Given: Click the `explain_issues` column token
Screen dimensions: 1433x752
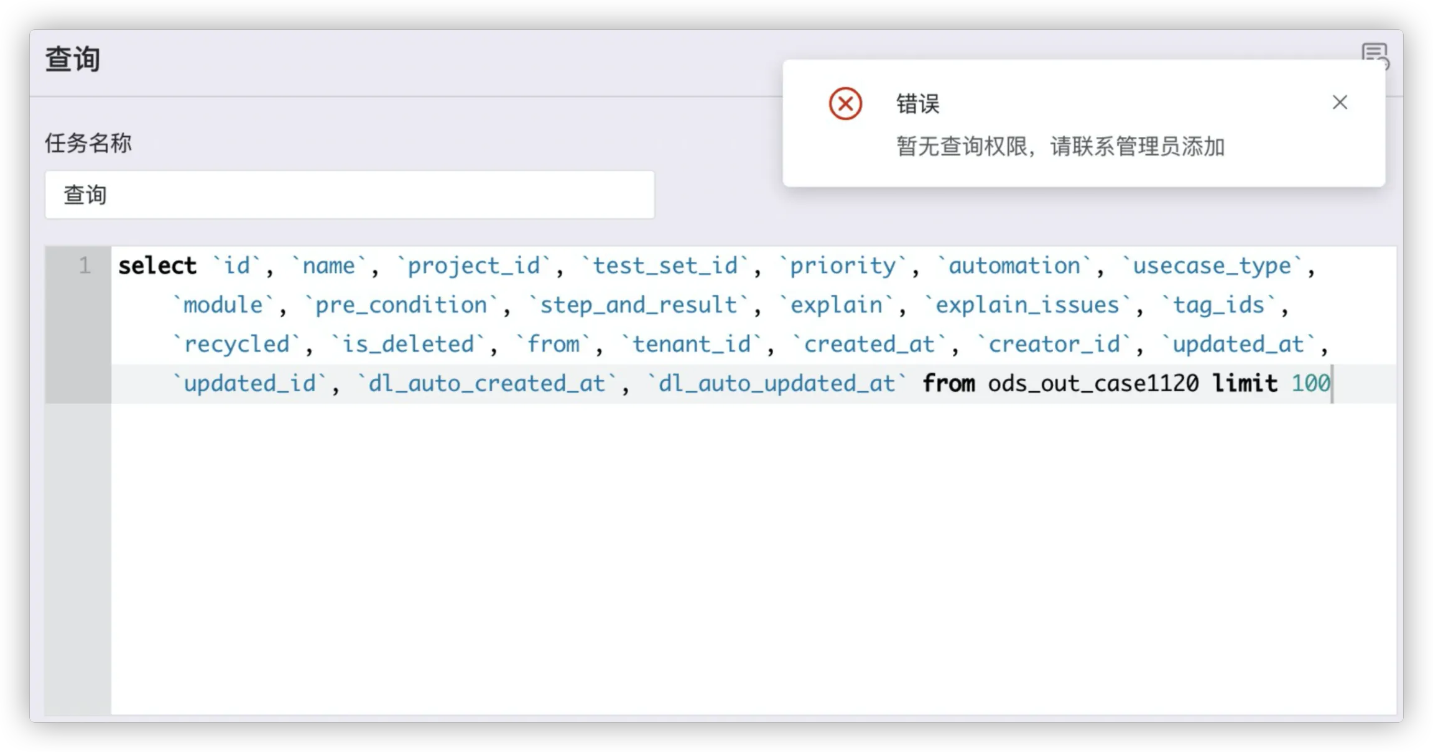Looking at the screenshot, I should tap(1027, 305).
